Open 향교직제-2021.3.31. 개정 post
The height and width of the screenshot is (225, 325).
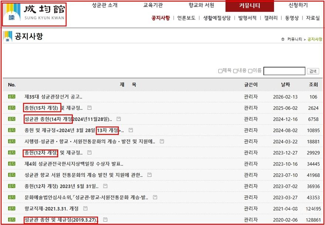pos(51,208)
